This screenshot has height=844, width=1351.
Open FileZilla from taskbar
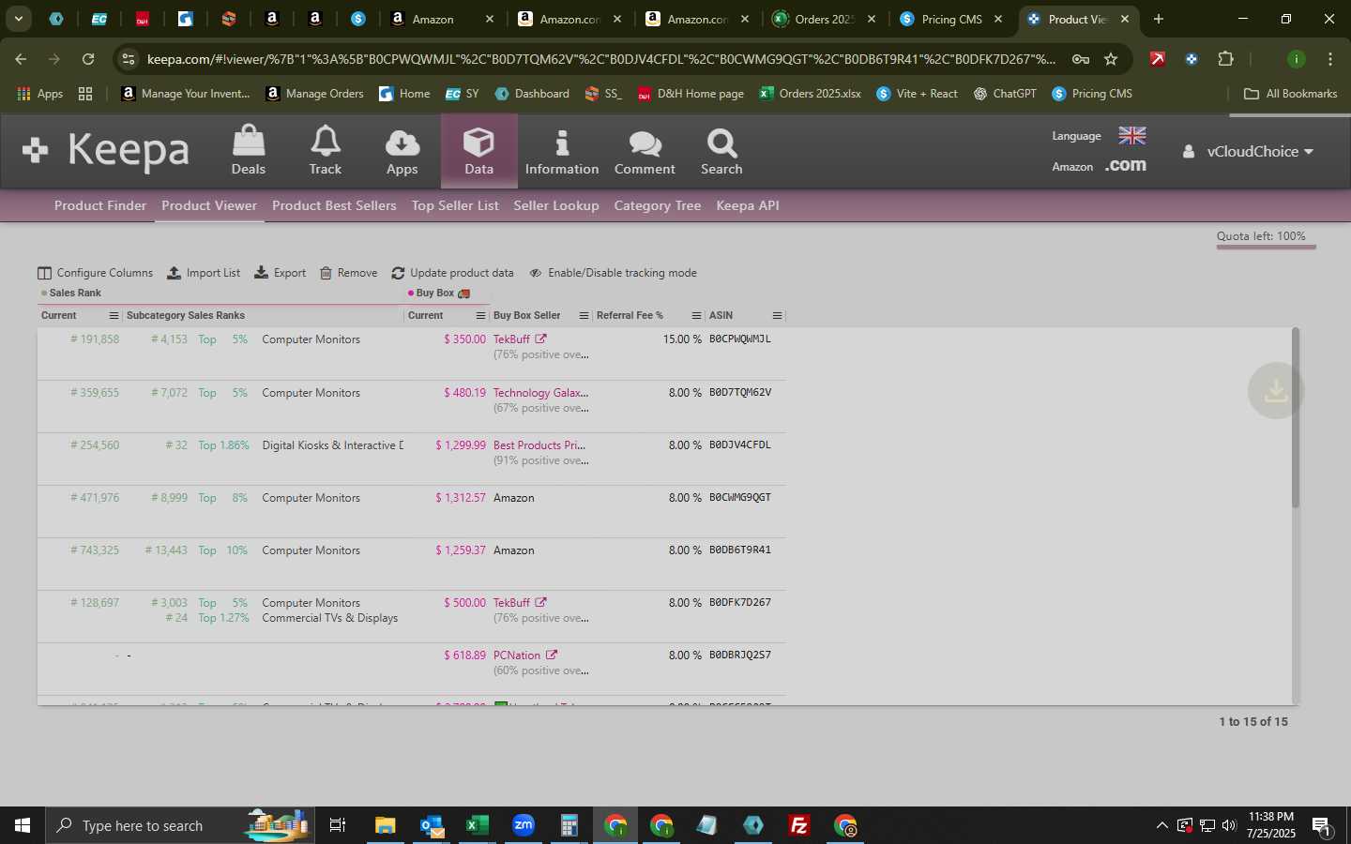tap(799, 825)
